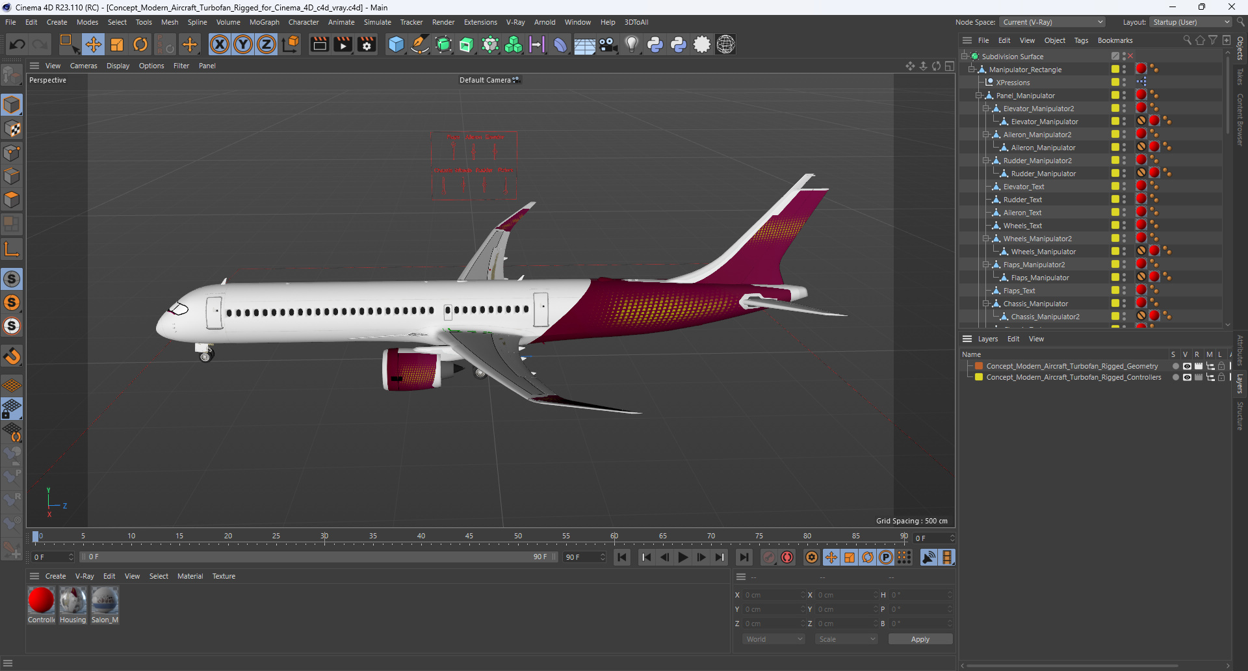Viewport: 1248px width, 671px height.
Task: Select Concept_Modern_Aircraft_Turbofan_Rigged_Geometry layer
Action: pyautogui.click(x=1072, y=366)
